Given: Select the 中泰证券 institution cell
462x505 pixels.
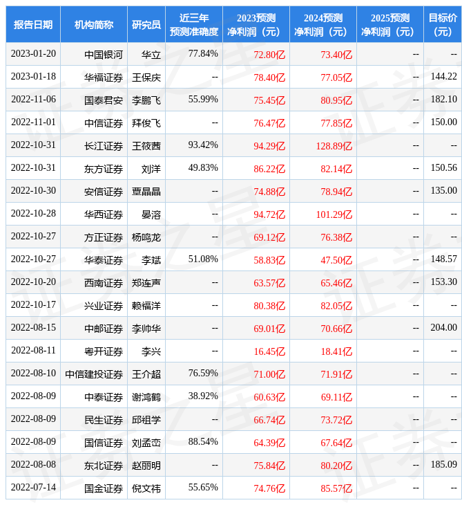Looking at the screenshot, I should point(94,397).
